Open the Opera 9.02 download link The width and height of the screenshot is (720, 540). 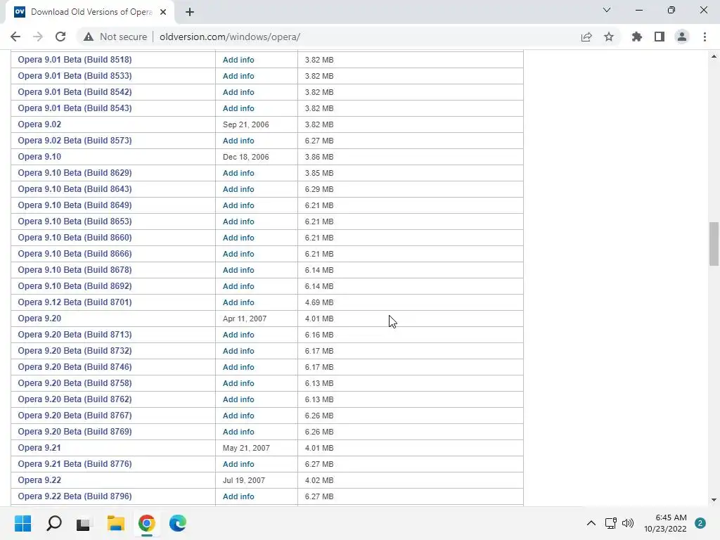39,124
